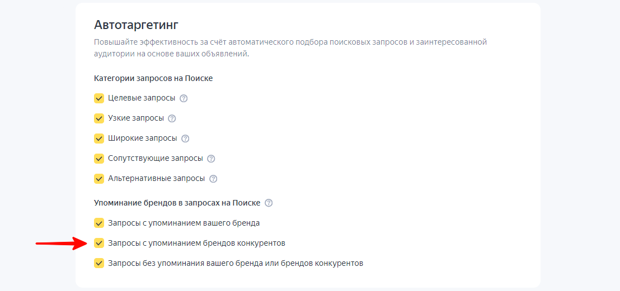Uncheck box for queries mentioning your brand

pos(99,223)
